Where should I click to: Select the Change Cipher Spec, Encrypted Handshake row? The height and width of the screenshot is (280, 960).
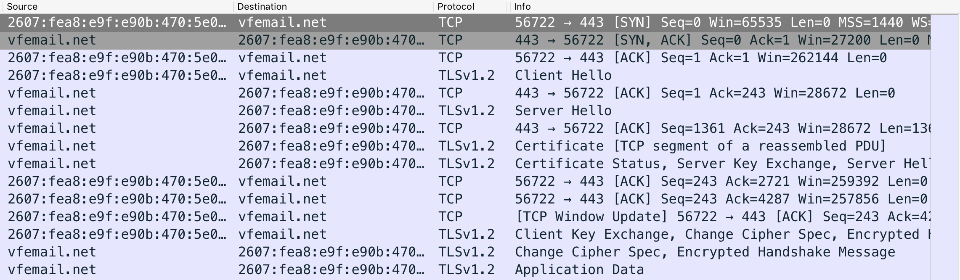click(465, 252)
